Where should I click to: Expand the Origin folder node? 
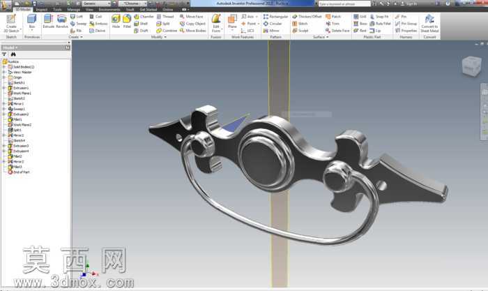(4, 77)
